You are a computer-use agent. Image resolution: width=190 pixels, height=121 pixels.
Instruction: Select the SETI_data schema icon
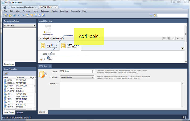63,46
